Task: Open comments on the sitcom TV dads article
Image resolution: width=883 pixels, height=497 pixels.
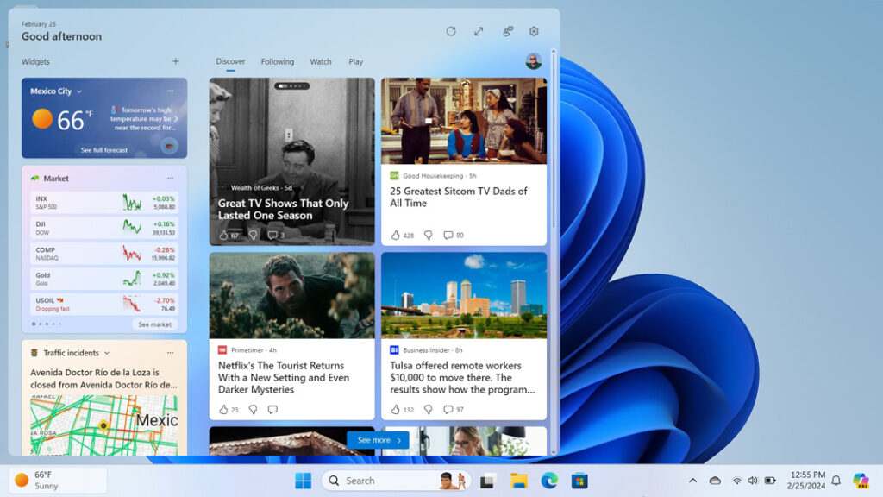Action: point(449,235)
